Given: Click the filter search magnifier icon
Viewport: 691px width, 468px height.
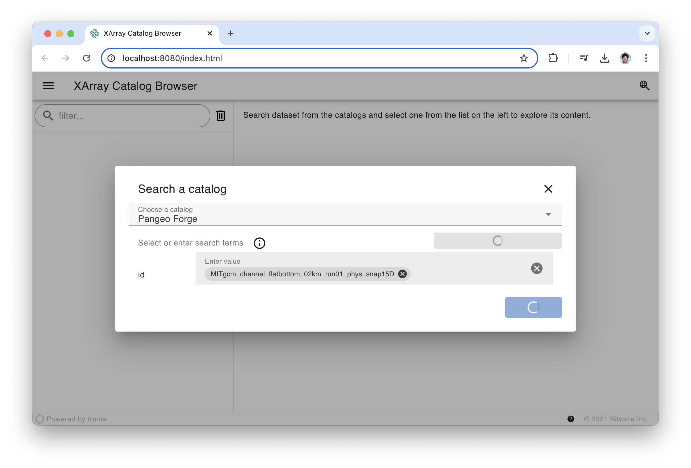Looking at the screenshot, I should click(48, 115).
